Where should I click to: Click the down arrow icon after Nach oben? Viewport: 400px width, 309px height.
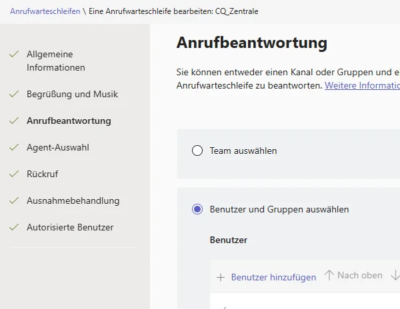point(395,275)
